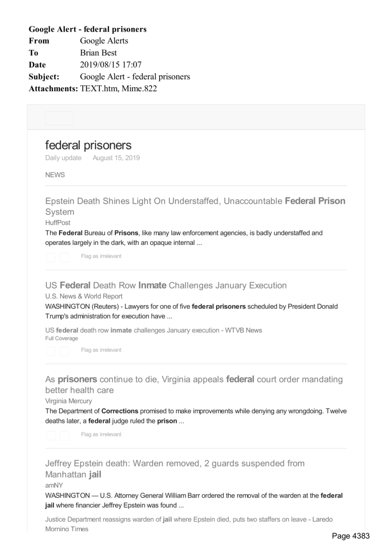Click the blank logo placeholder in the alert header
Screen dimensions: 389x550
59,118
